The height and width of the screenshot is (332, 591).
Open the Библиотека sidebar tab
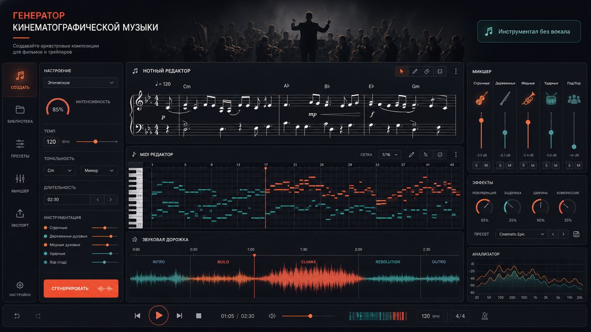(x=20, y=114)
